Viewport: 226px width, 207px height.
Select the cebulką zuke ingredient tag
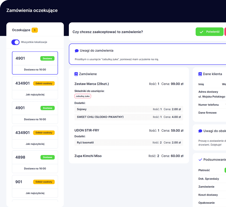83,96
